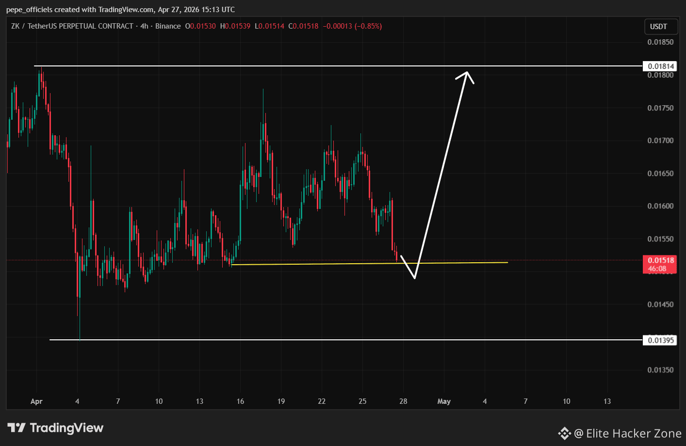Click the 0.01650 price axis label
The image size is (686, 446).
pos(660,173)
